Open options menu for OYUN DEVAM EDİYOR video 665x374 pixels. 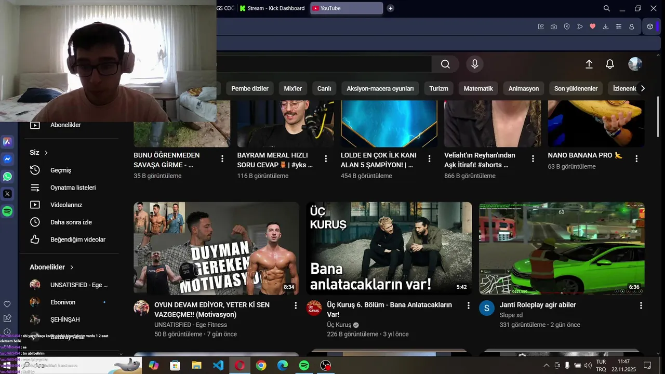coord(296,305)
